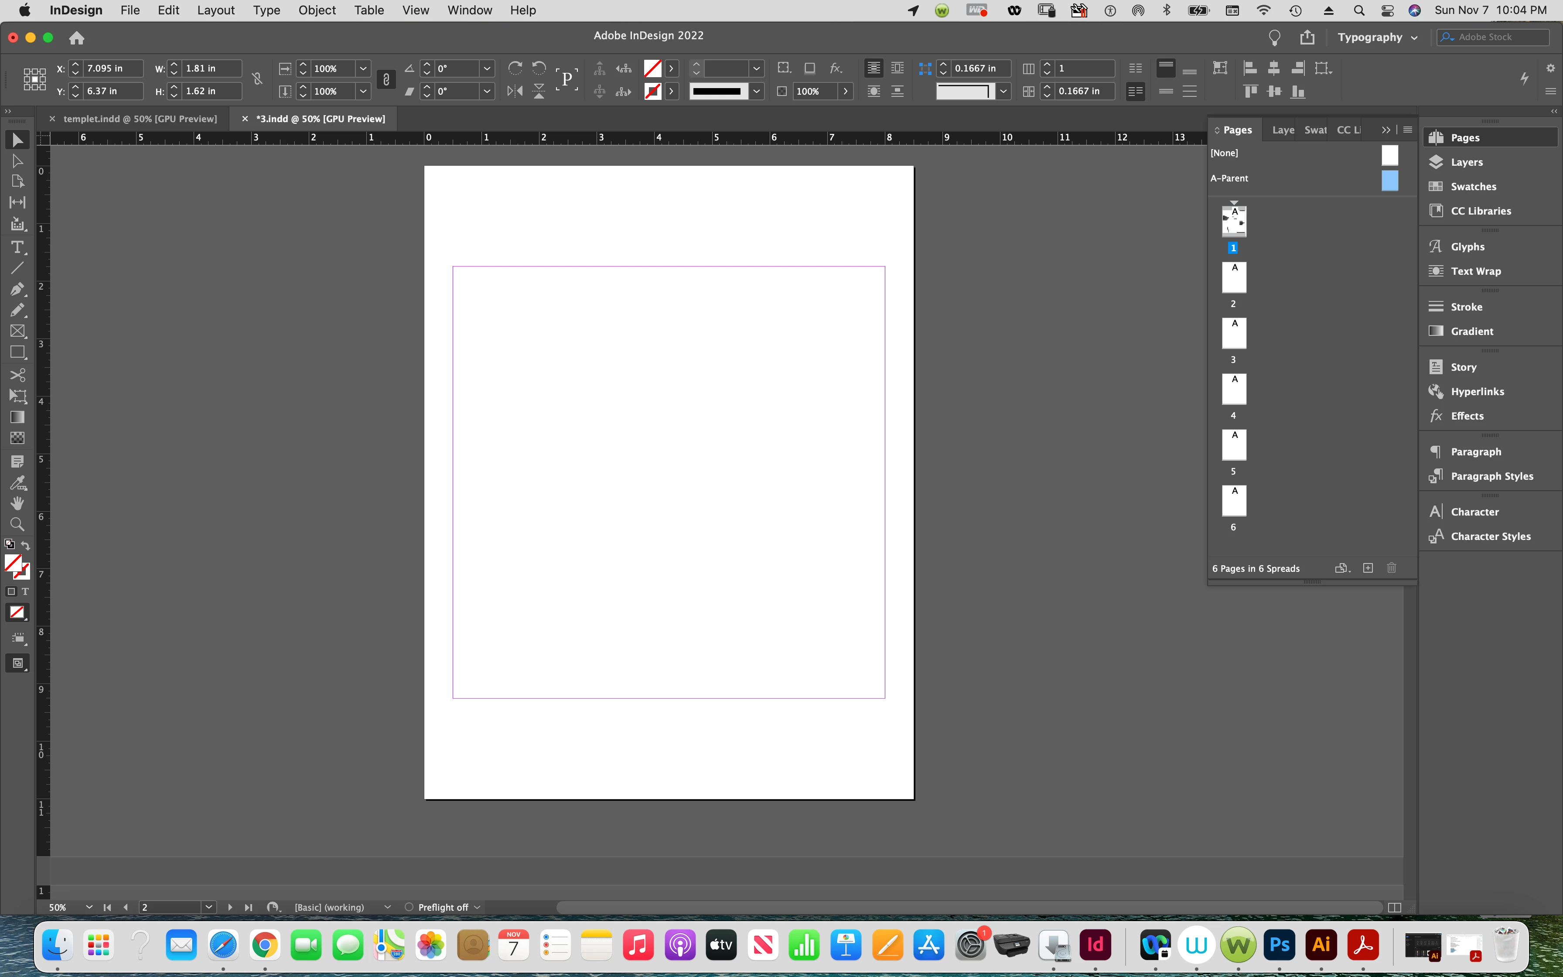
Task: Open the Object menu
Action: click(317, 10)
